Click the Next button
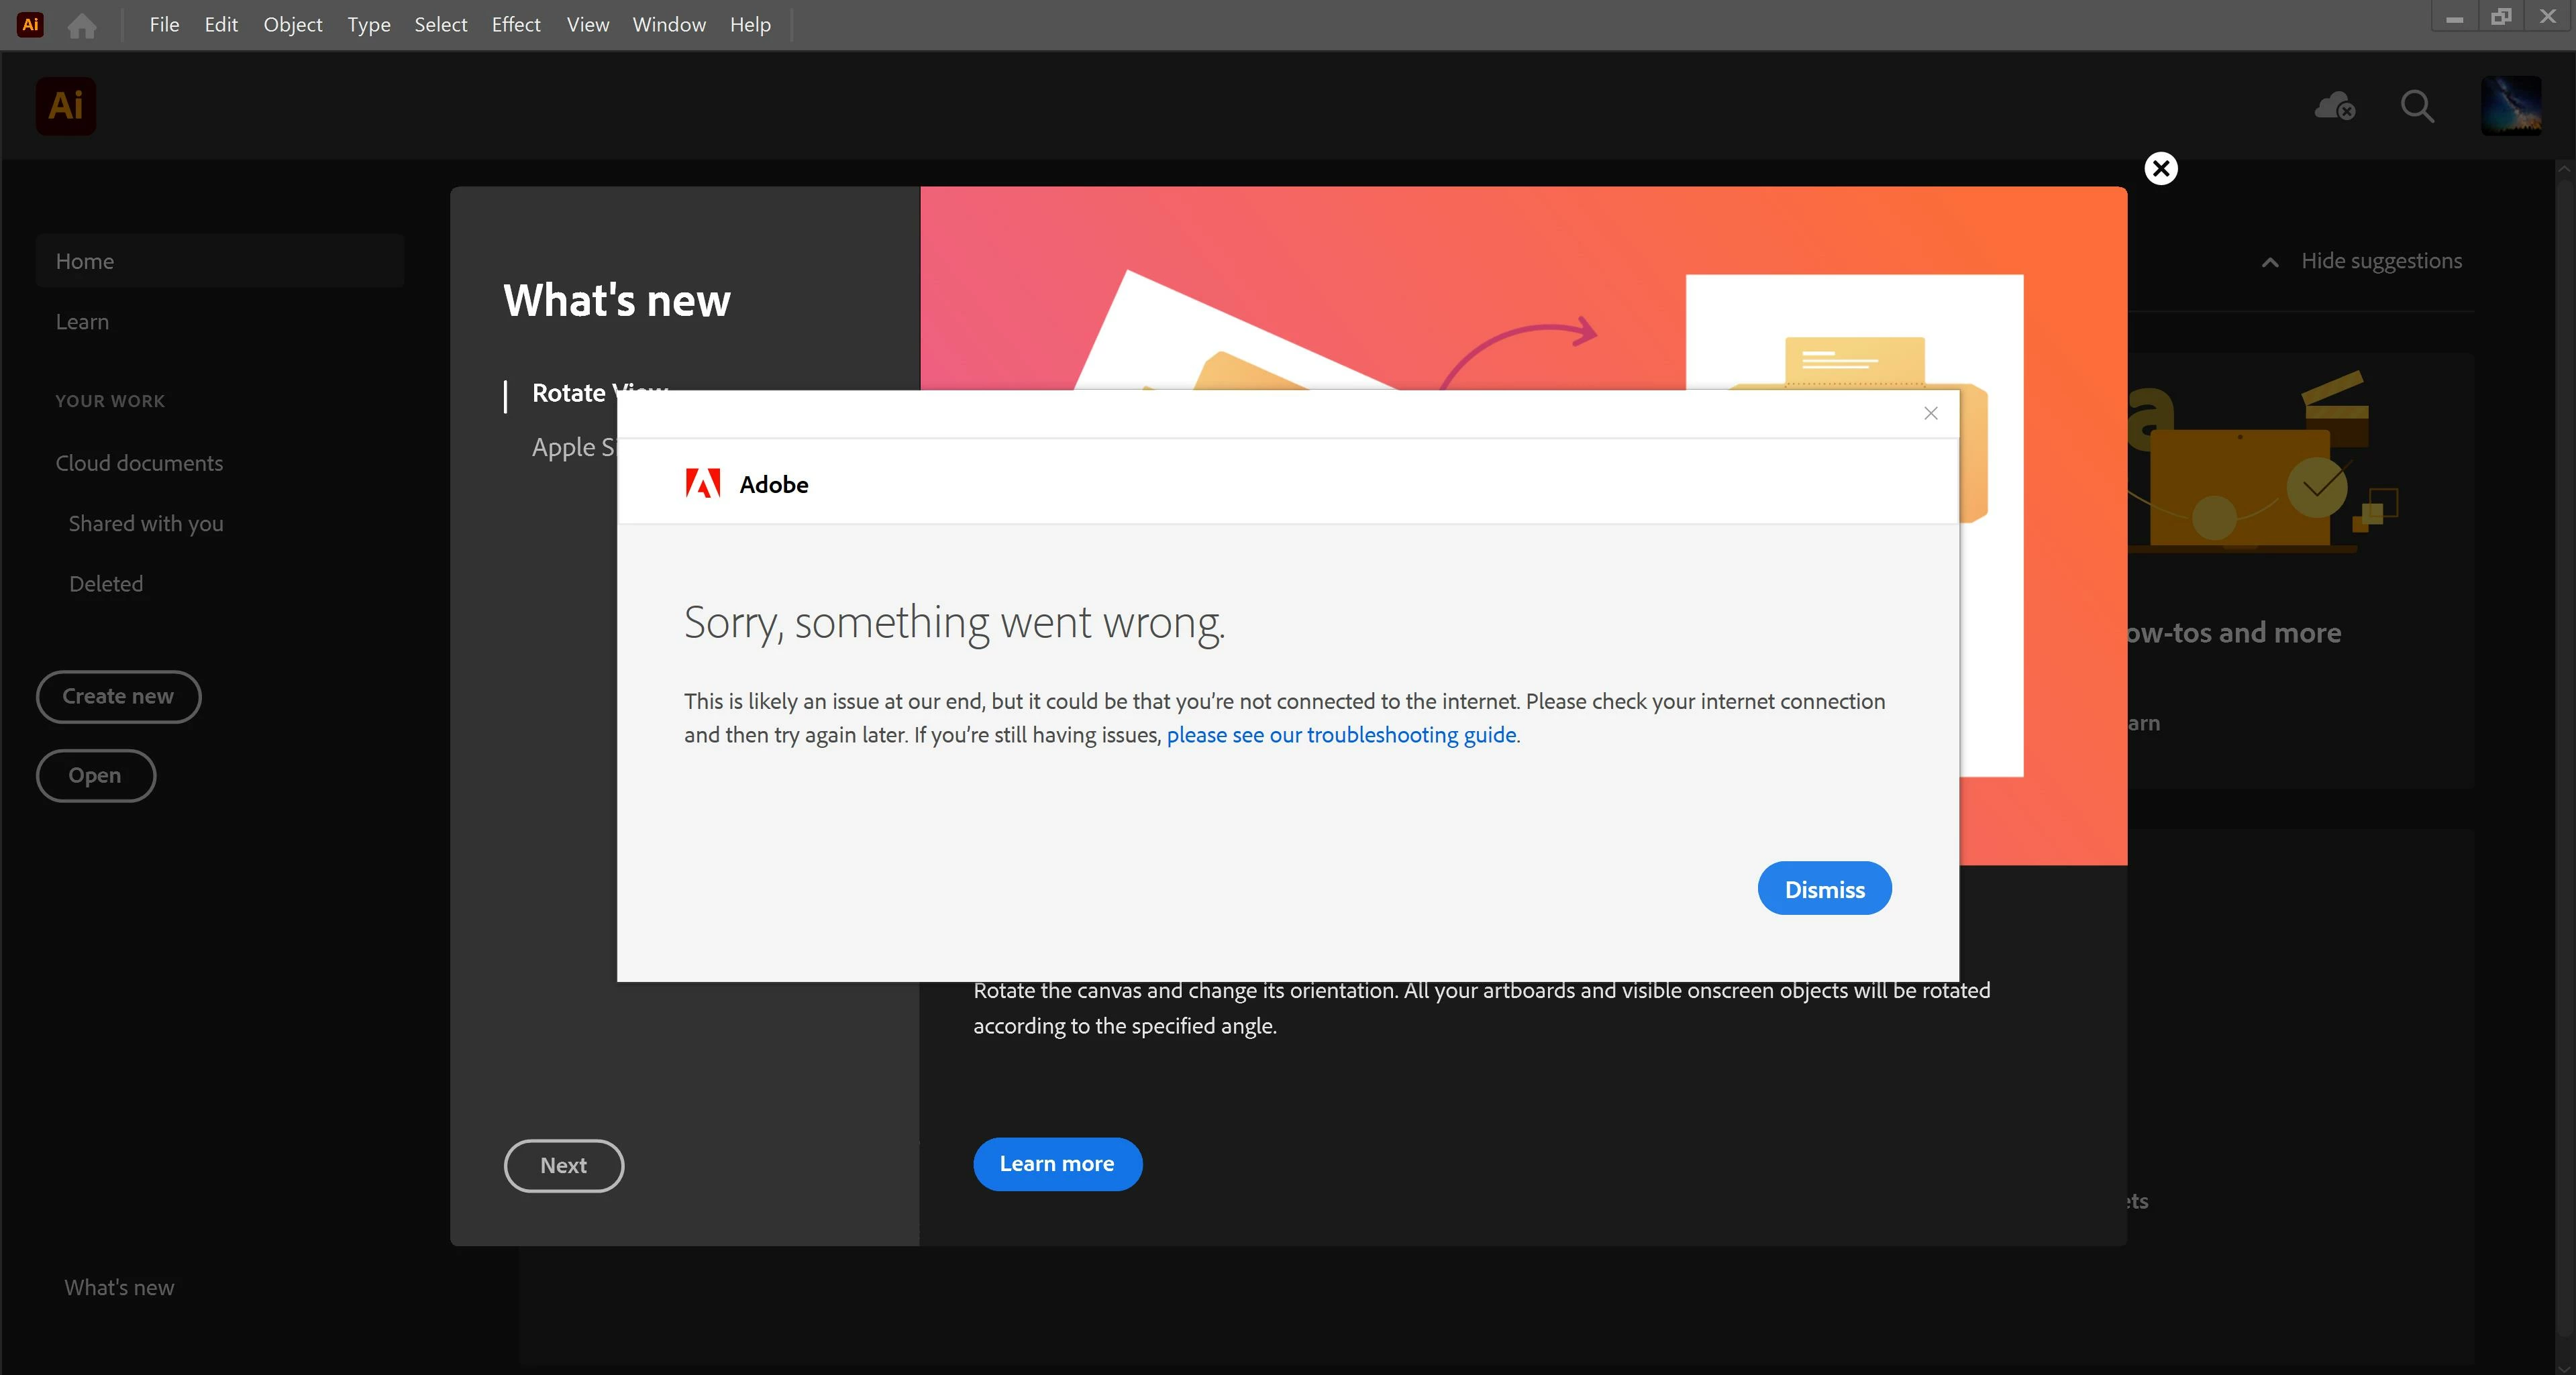This screenshot has height=1375, width=2576. pyautogui.click(x=563, y=1165)
